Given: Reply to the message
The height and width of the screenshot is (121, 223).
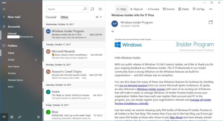Looking at the screenshot, I should pyautogui.click(x=122, y=9).
